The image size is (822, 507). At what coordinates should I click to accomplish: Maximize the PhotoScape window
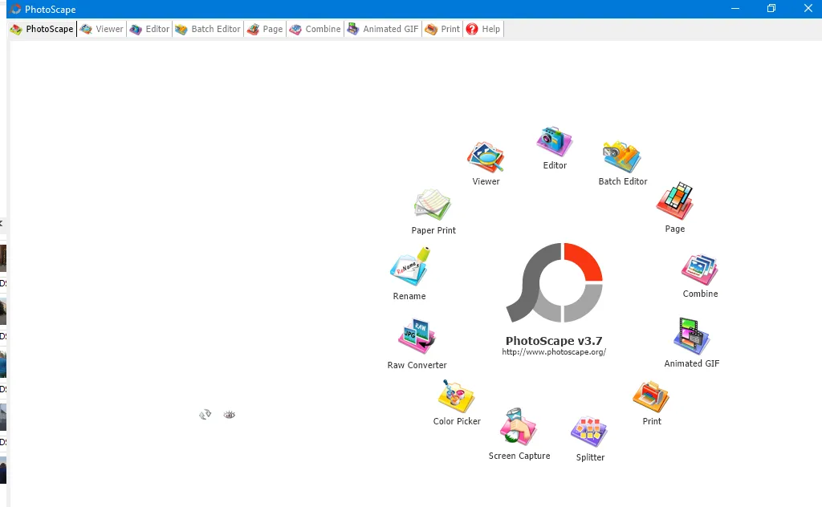coord(771,8)
